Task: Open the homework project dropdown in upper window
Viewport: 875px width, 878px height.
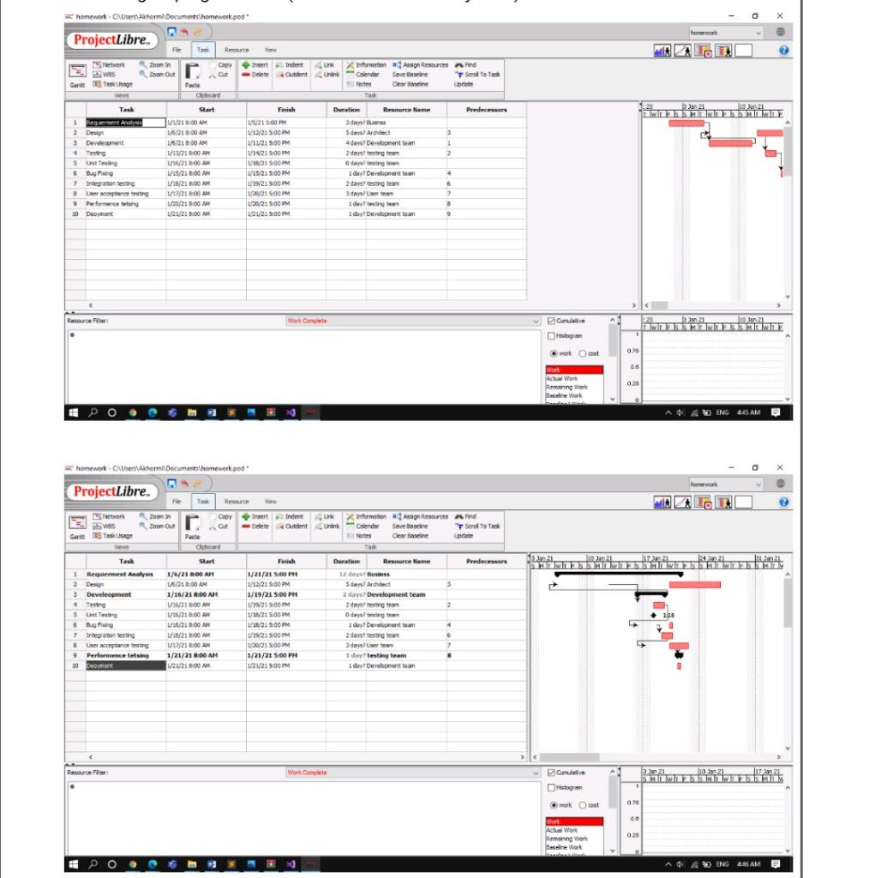Action: coord(726,33)
